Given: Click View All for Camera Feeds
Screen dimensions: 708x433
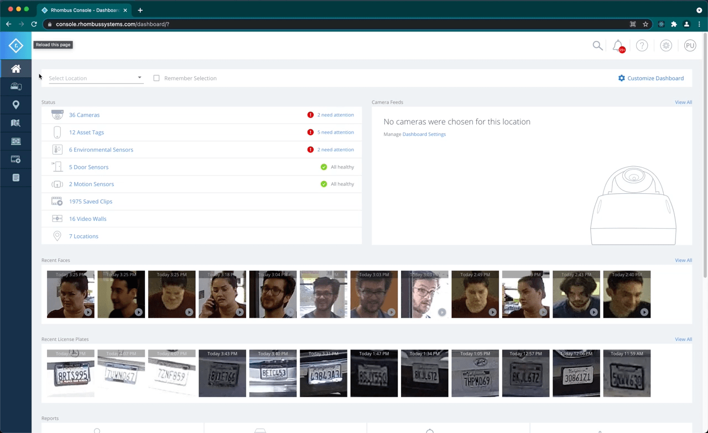Looking at the screenshot, I should 683,102.
